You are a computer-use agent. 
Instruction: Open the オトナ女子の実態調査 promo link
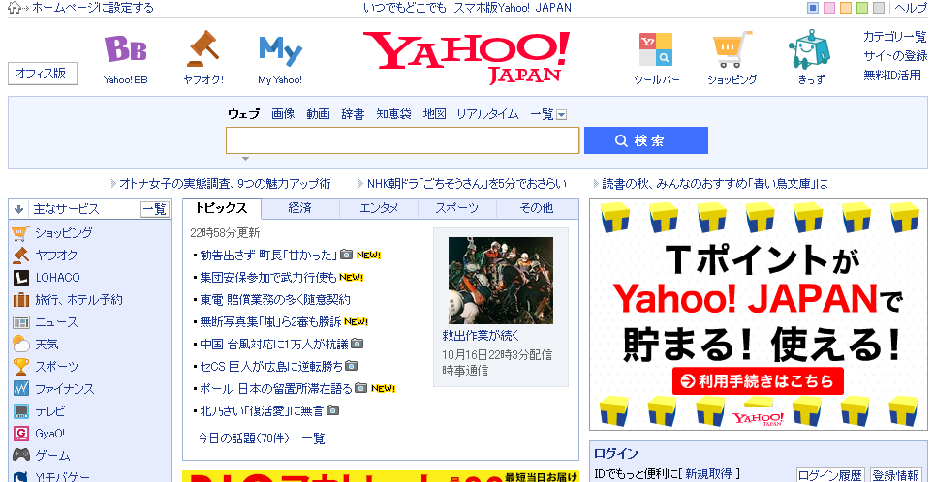pos(225,184)
